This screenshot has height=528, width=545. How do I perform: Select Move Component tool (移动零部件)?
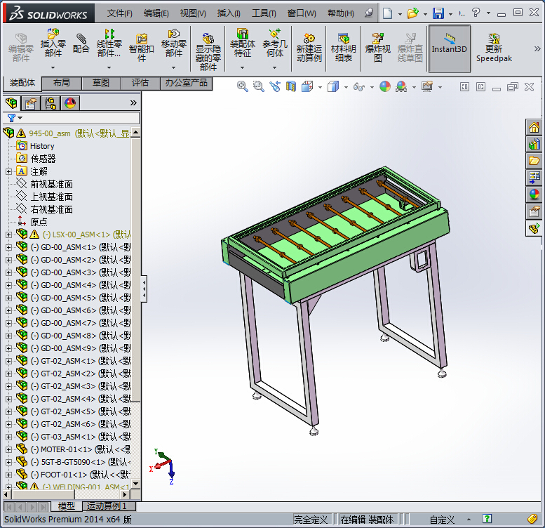(x=173, y=44)
